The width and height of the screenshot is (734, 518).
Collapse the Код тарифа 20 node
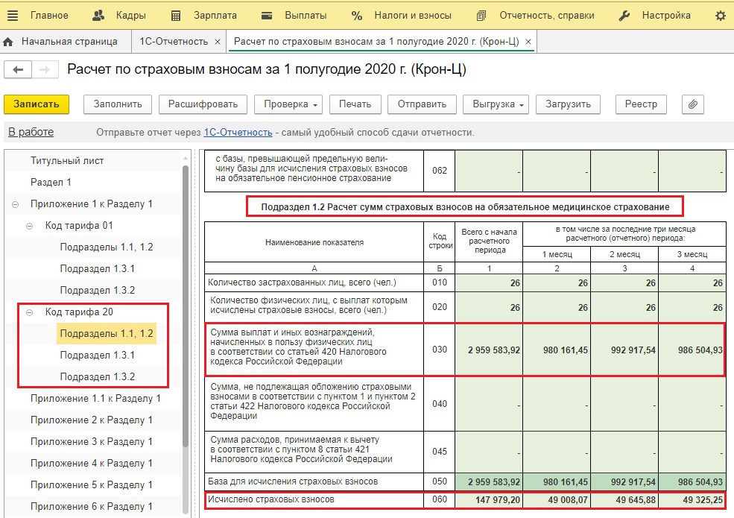(30, 312)
